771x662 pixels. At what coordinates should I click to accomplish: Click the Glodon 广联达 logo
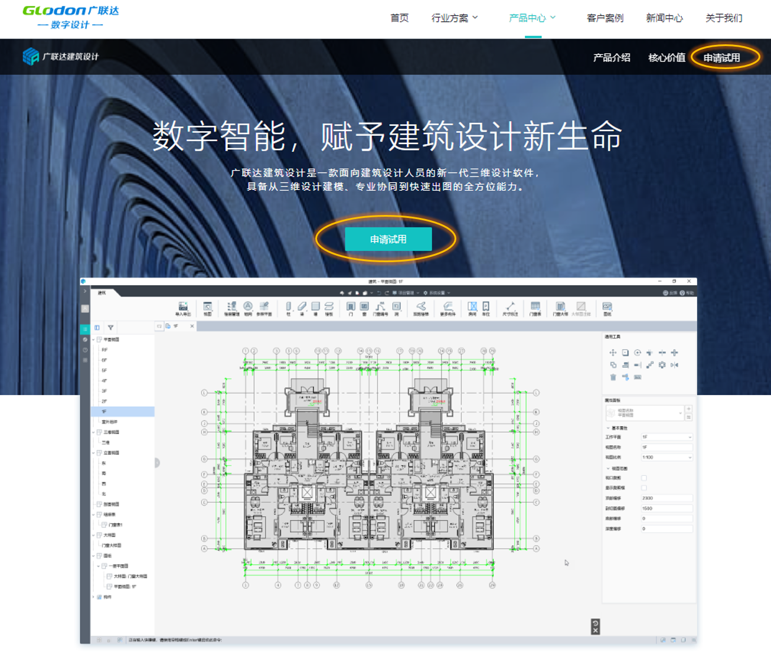point(70,17)
